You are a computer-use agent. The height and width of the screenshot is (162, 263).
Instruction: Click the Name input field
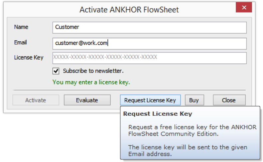click(x=149, y=27)
